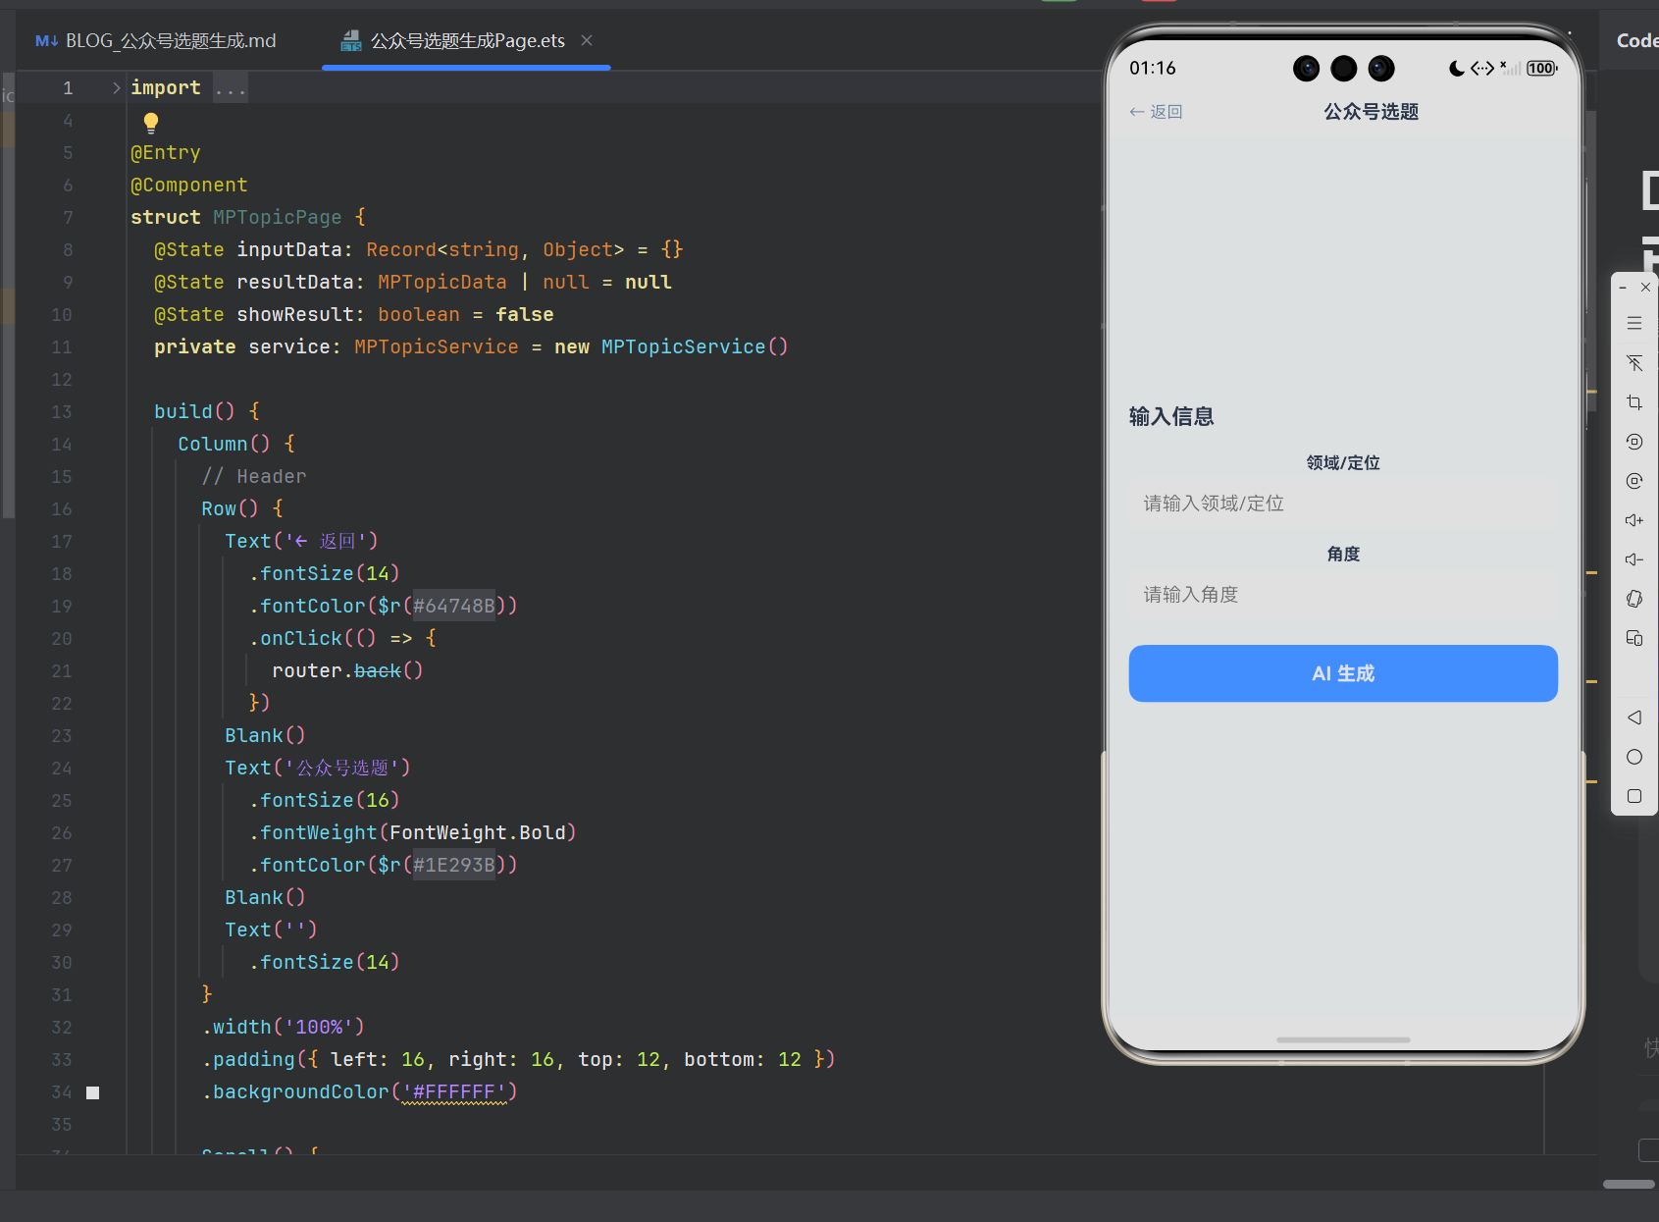
Task: Decrease emulator volume
Action: pyautogui.click(x=1634, y=559)
